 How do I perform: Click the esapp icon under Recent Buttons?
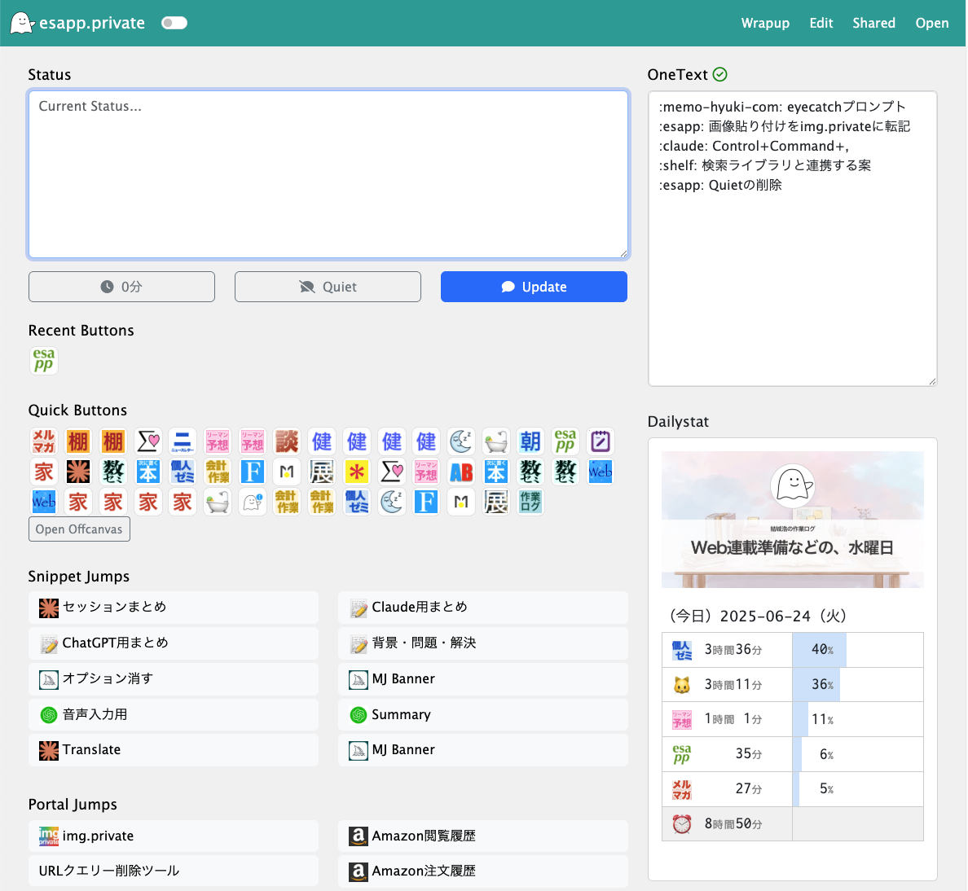44,360
